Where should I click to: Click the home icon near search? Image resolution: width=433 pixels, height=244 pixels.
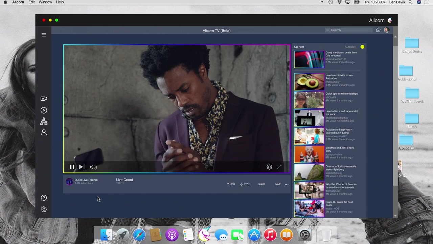[x=378, y=30]
